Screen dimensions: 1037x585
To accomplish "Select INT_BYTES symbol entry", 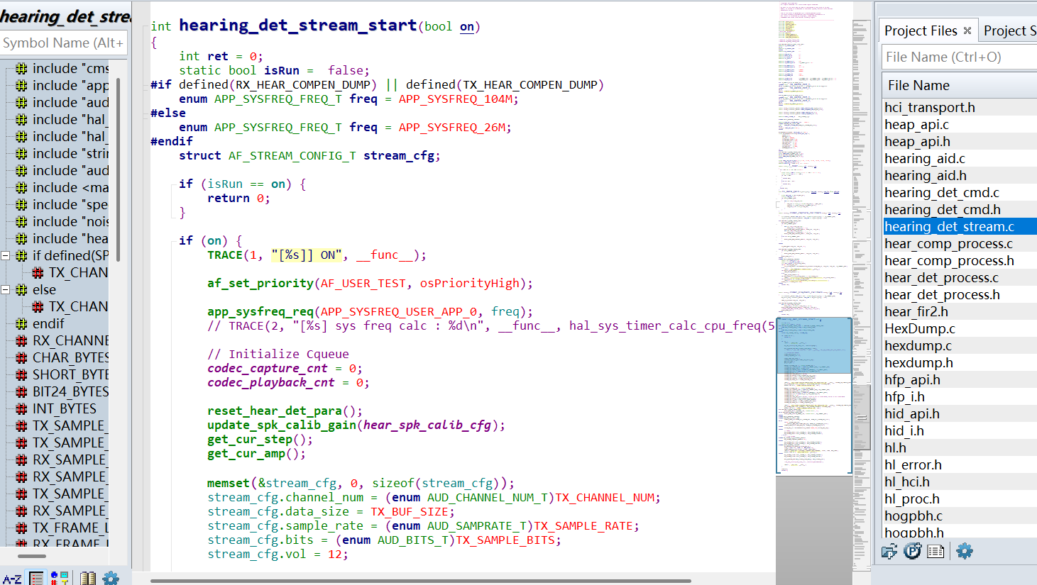I will tap(56, 408).
